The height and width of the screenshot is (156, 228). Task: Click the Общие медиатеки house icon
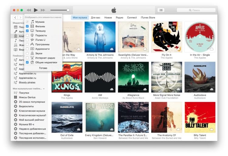click(x=32, y=62)
